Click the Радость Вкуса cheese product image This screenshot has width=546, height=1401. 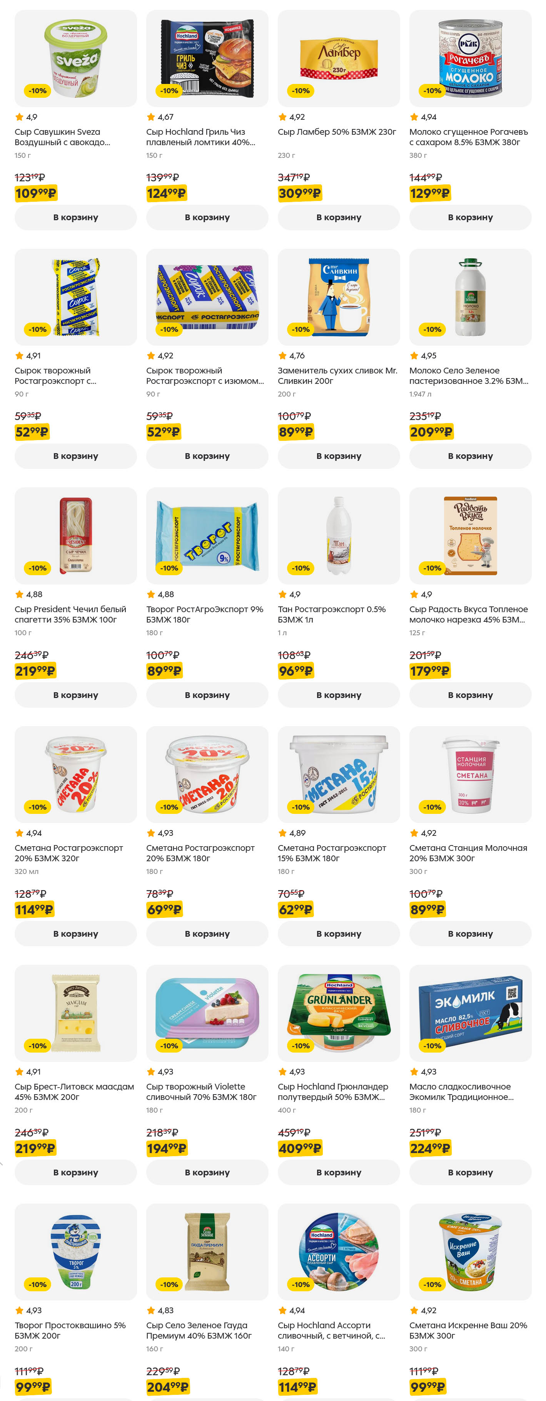coord(470,536)
